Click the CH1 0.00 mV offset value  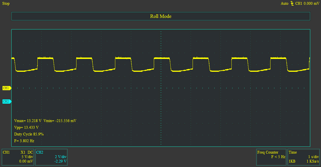click(x=26, y=161)
